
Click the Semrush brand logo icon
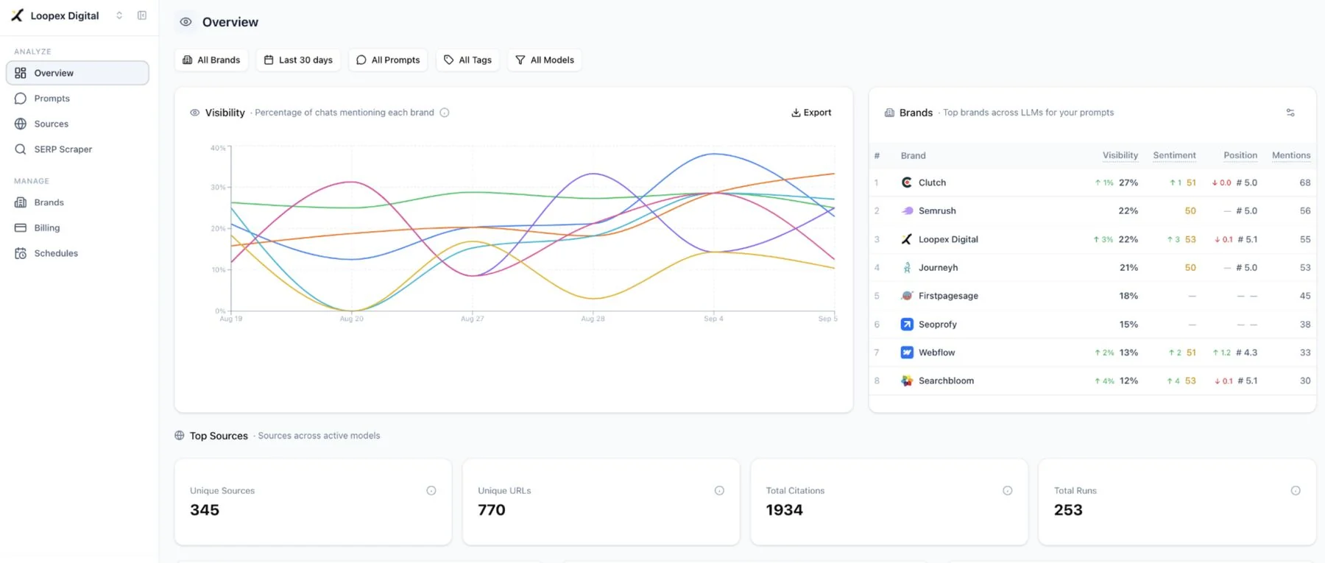pos(907,210)
